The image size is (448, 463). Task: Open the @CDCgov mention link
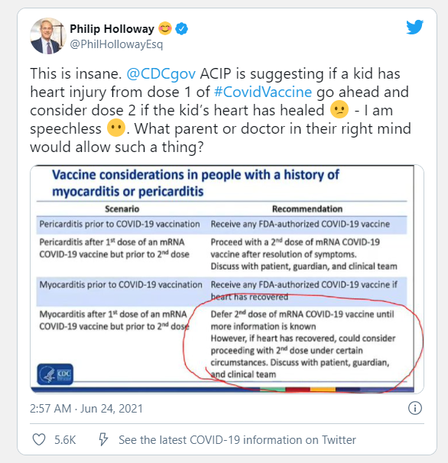(161, 73)
